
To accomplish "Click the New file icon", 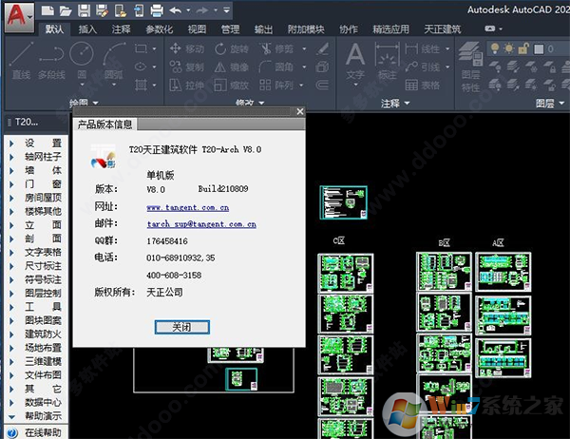I will coord(47,10).
